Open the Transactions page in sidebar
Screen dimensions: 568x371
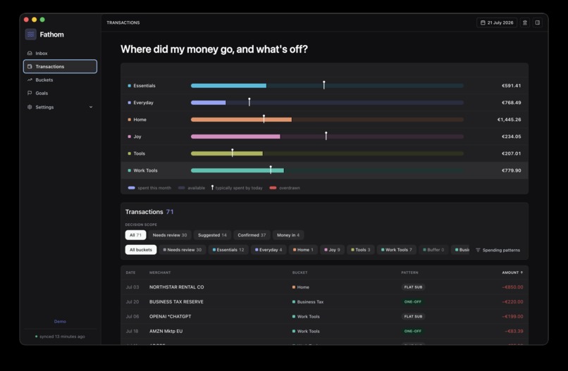60,67
